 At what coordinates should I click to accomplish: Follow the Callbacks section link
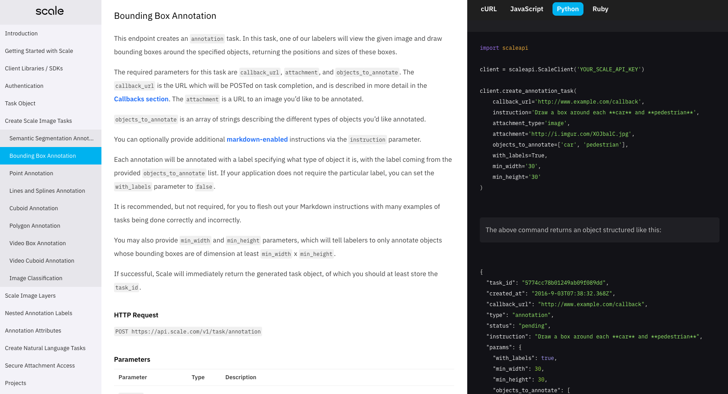pyautogui.click(x=141, y=99)
